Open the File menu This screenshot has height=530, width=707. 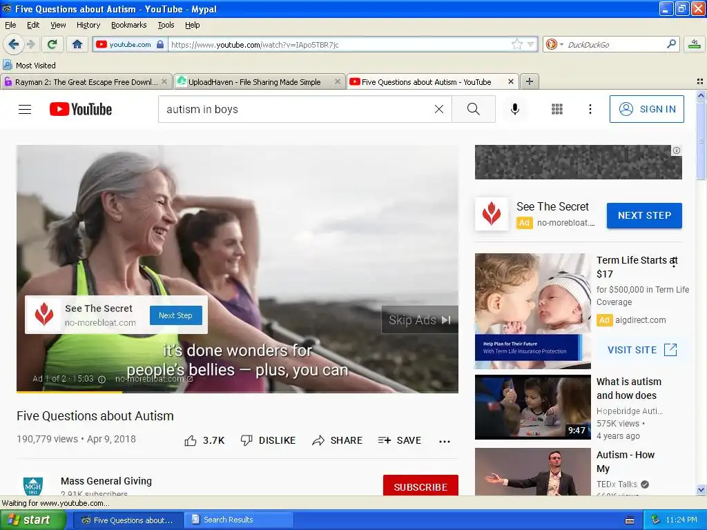click(10, 25)
